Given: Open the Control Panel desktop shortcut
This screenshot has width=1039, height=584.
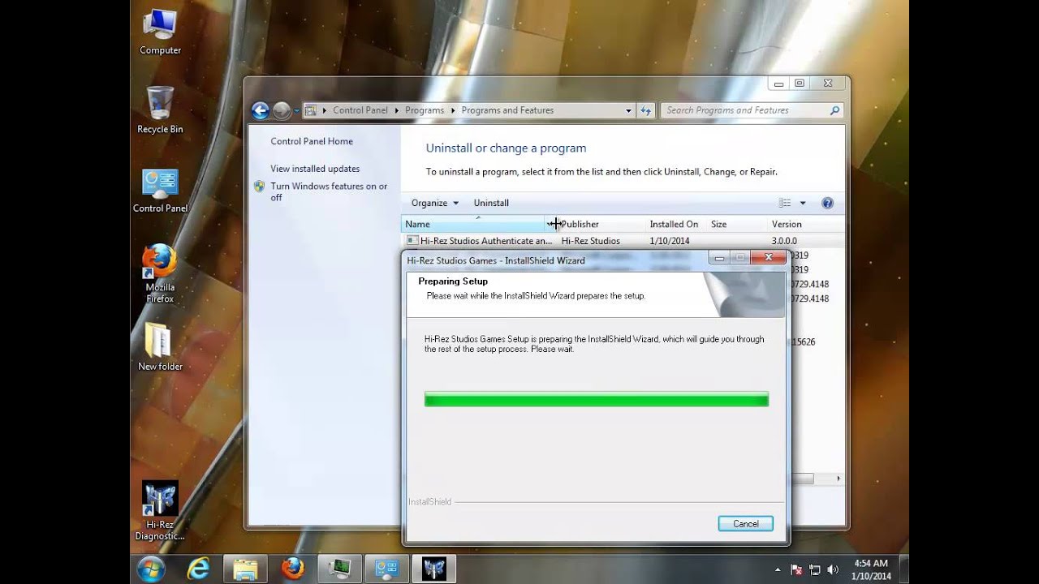Looking at the screenshot, I should 160,191.
